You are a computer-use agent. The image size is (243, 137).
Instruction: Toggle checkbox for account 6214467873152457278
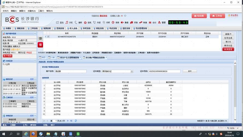coord(48,37)
